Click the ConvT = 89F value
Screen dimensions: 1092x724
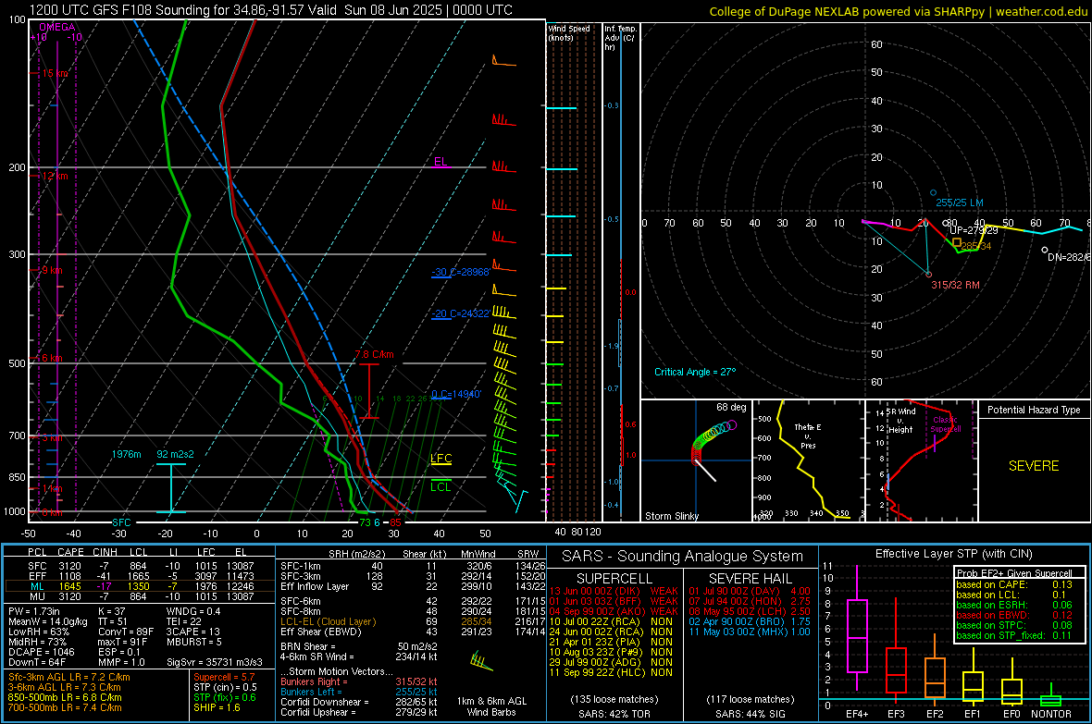point(126,632)
